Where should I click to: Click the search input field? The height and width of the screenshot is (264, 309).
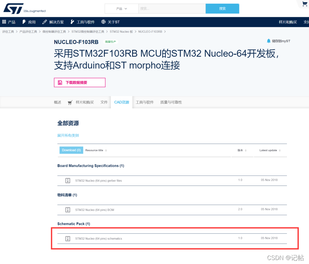(172, 9)
